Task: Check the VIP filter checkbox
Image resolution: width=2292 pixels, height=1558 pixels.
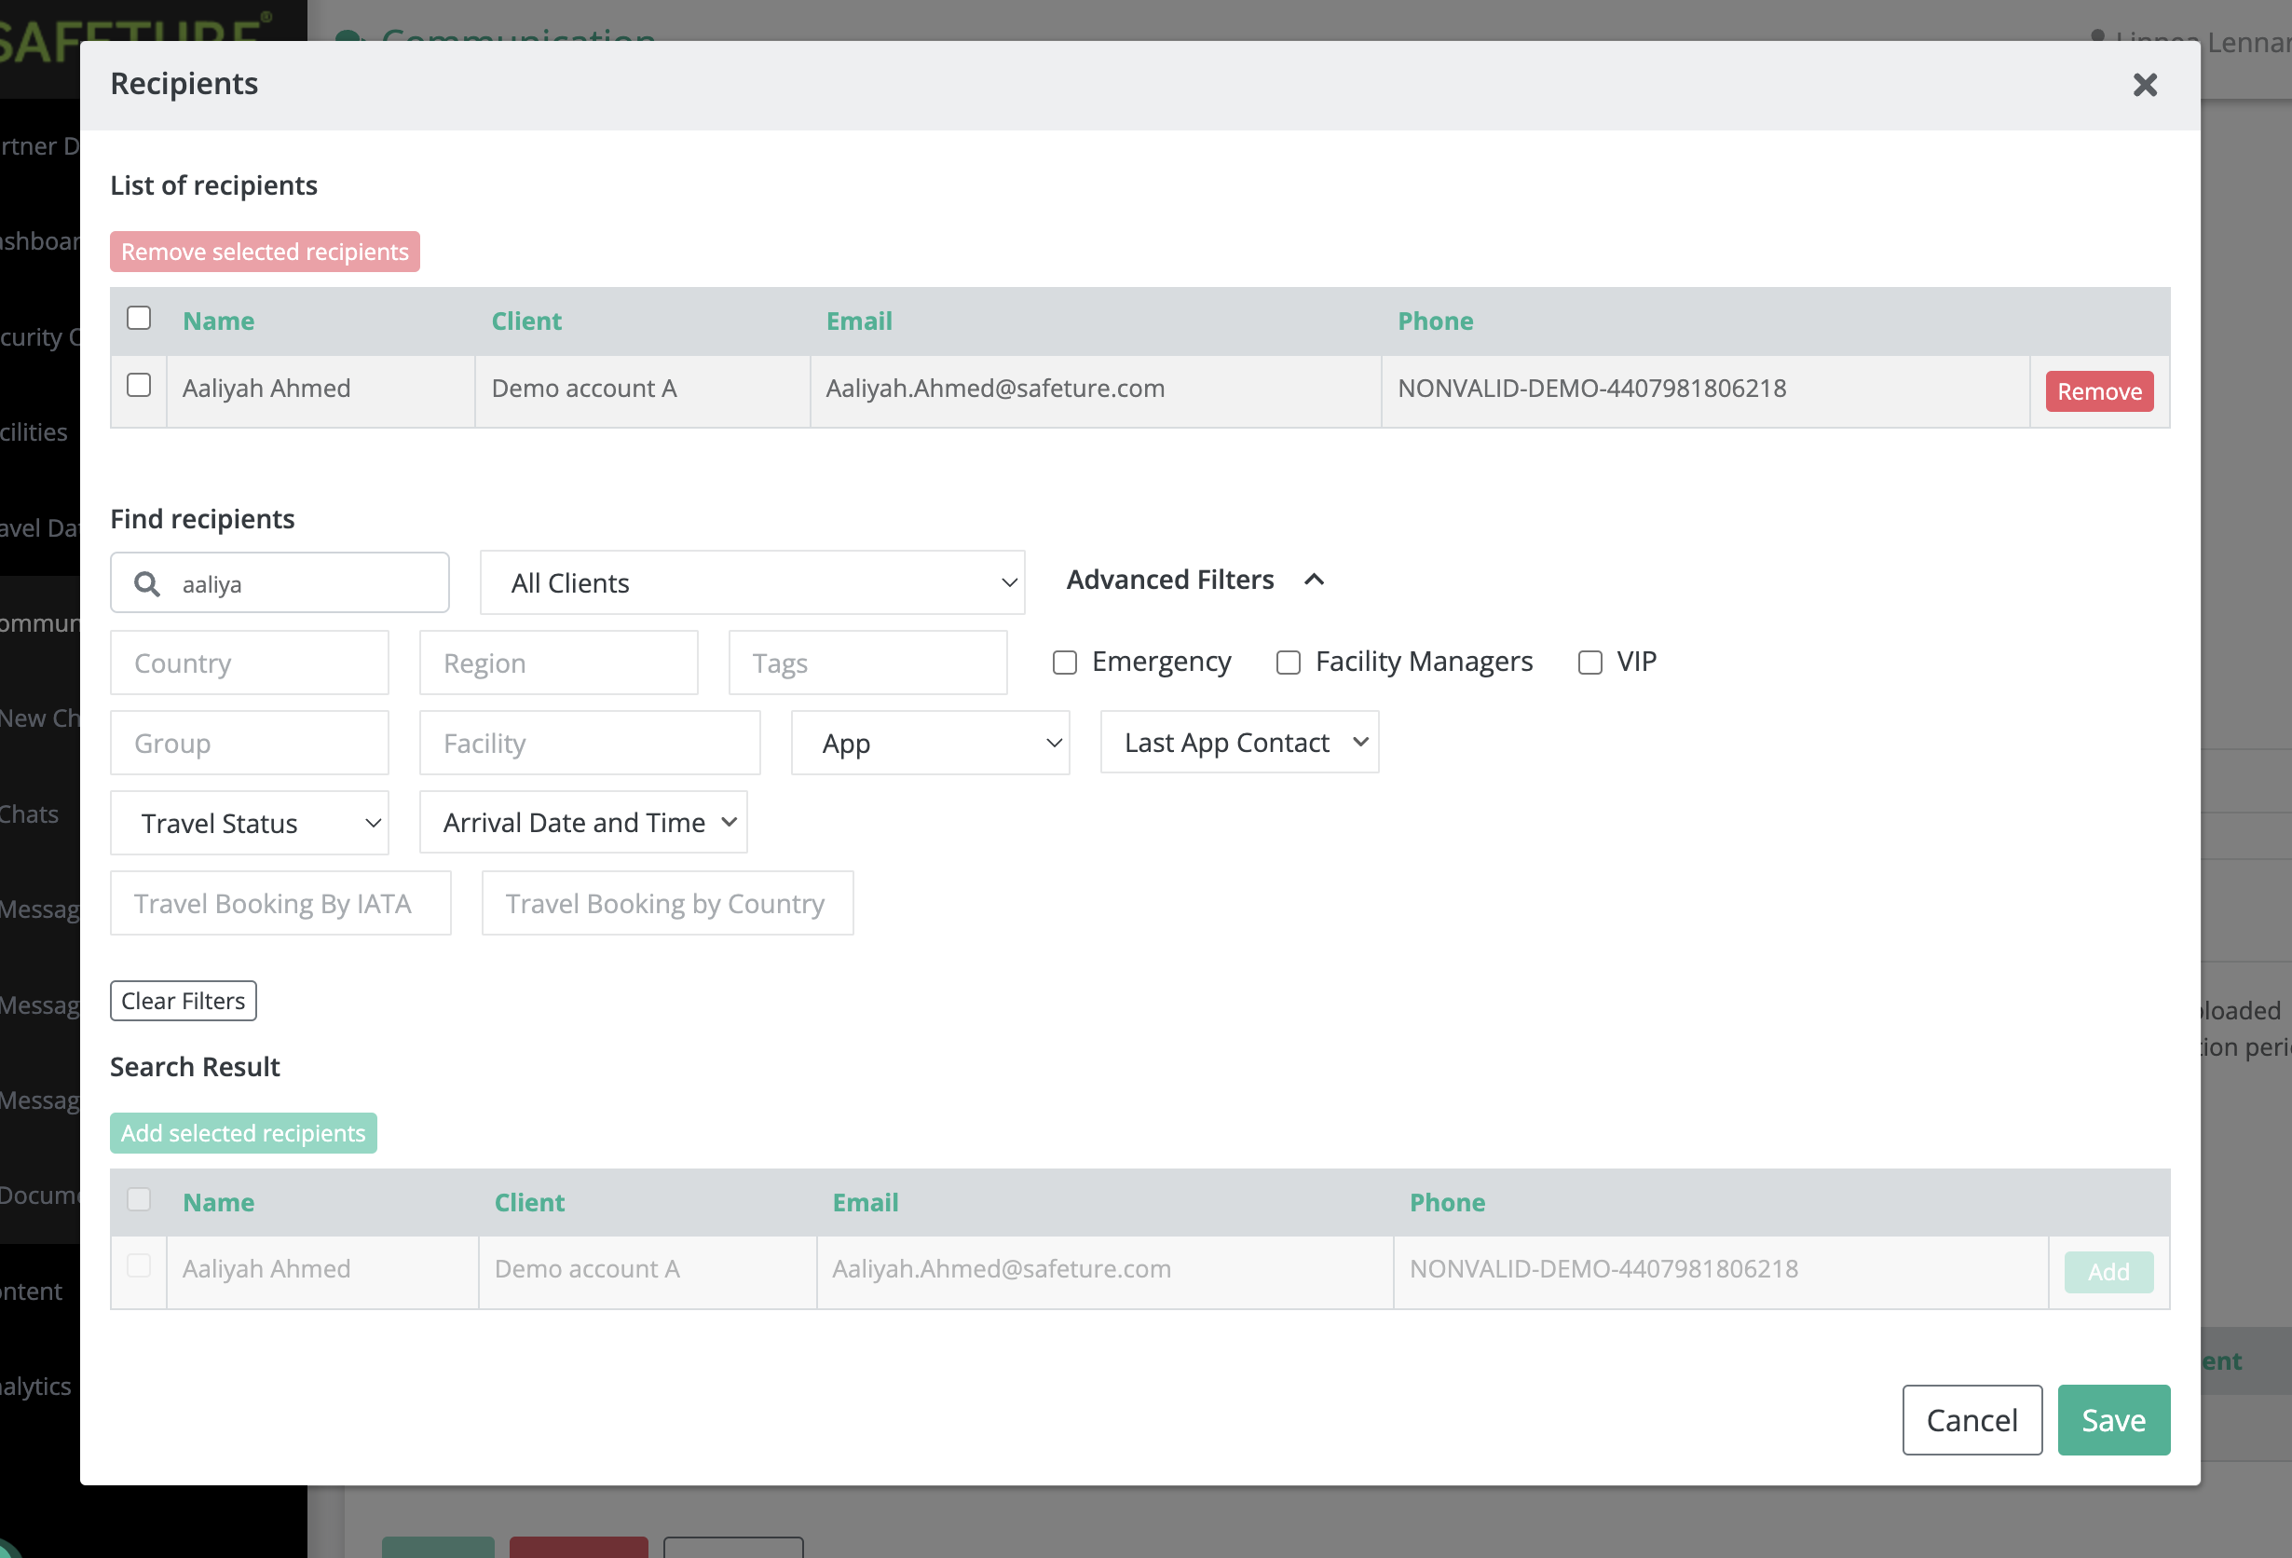Action: [1589, 663]
